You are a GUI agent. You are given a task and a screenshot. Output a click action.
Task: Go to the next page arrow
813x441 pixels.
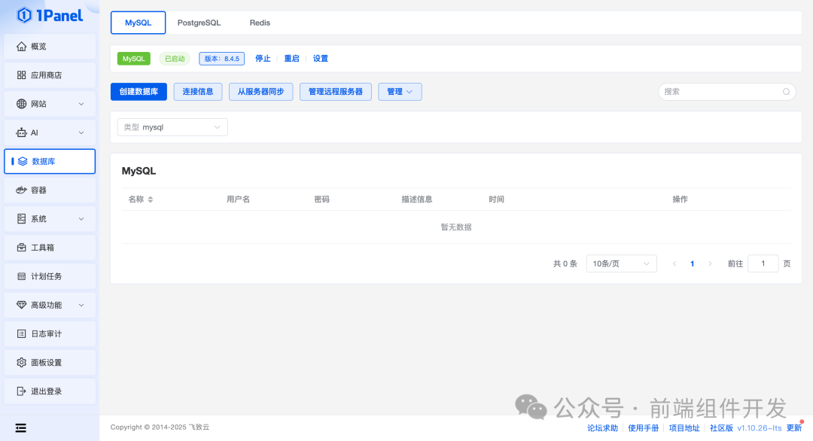pos(710,263)
